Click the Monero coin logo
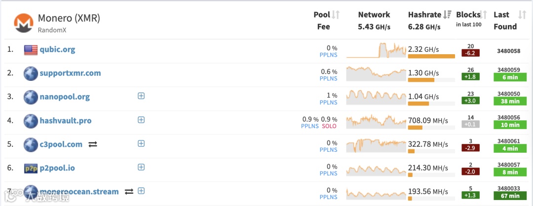Viewport: 533px width, 206px height. tap(23, 23)
